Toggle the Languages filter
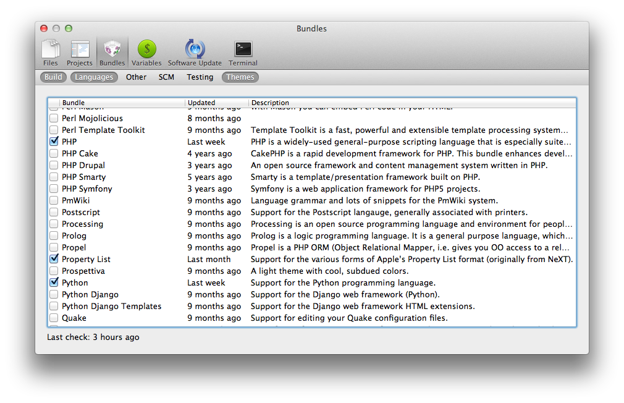 click(x=94, y=77)
